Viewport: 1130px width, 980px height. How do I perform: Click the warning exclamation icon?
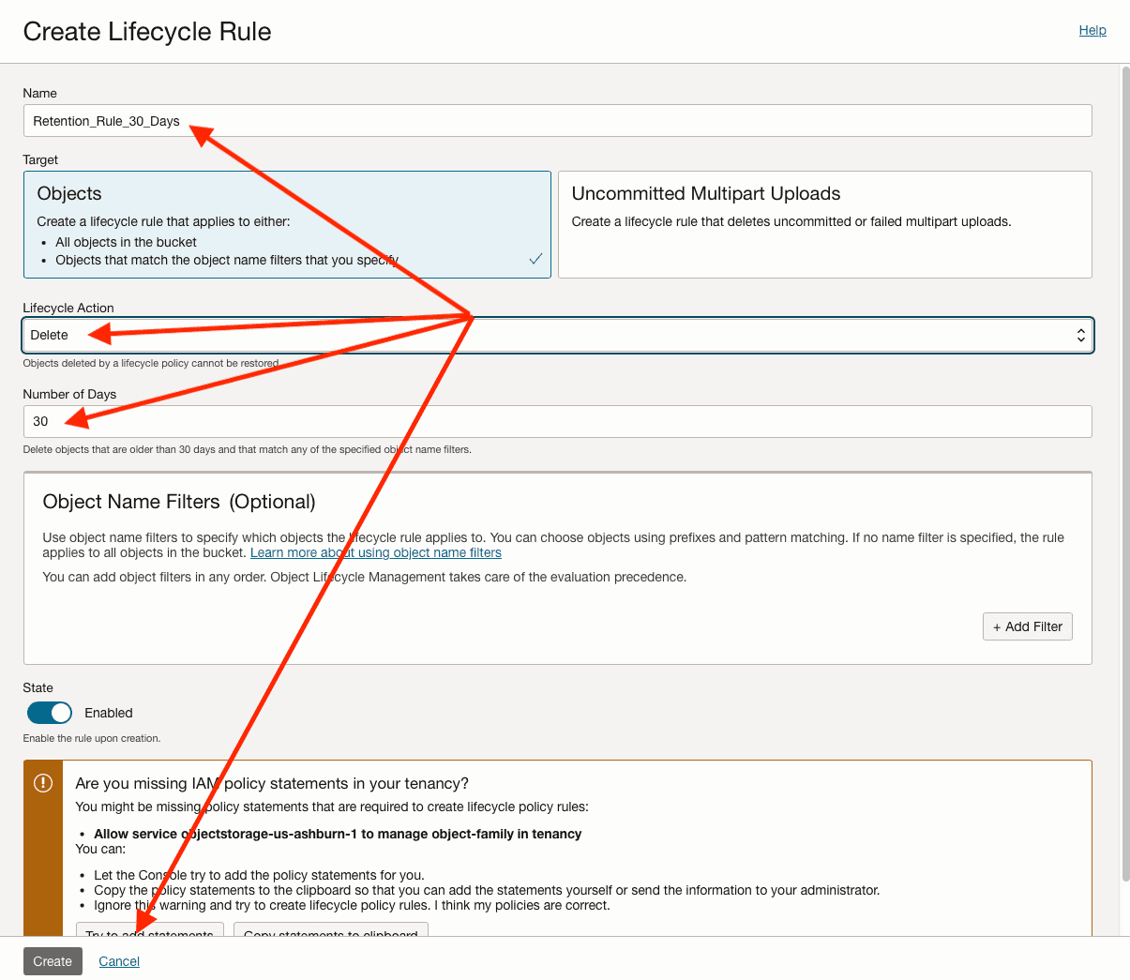point(43,783)
